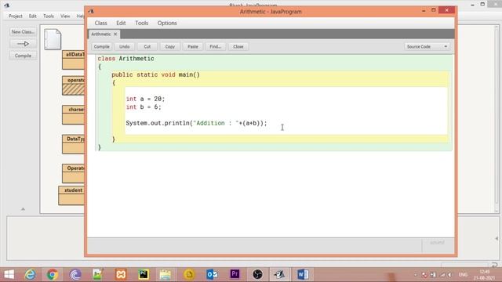Open the Windows Start button

coord(9,274)
